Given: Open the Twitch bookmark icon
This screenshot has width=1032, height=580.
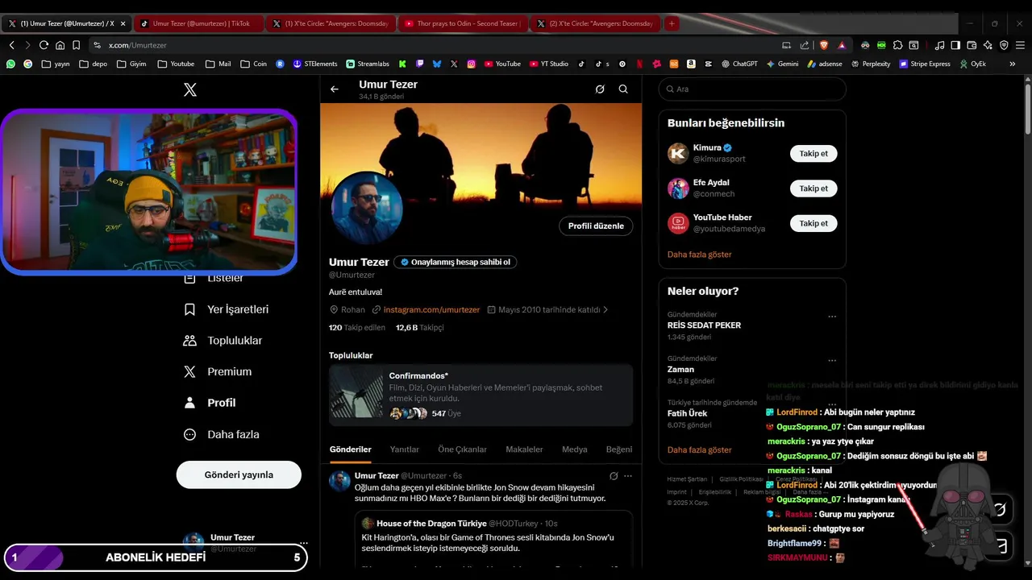Looking at the screenshot, I should click(x=420, y=64).
